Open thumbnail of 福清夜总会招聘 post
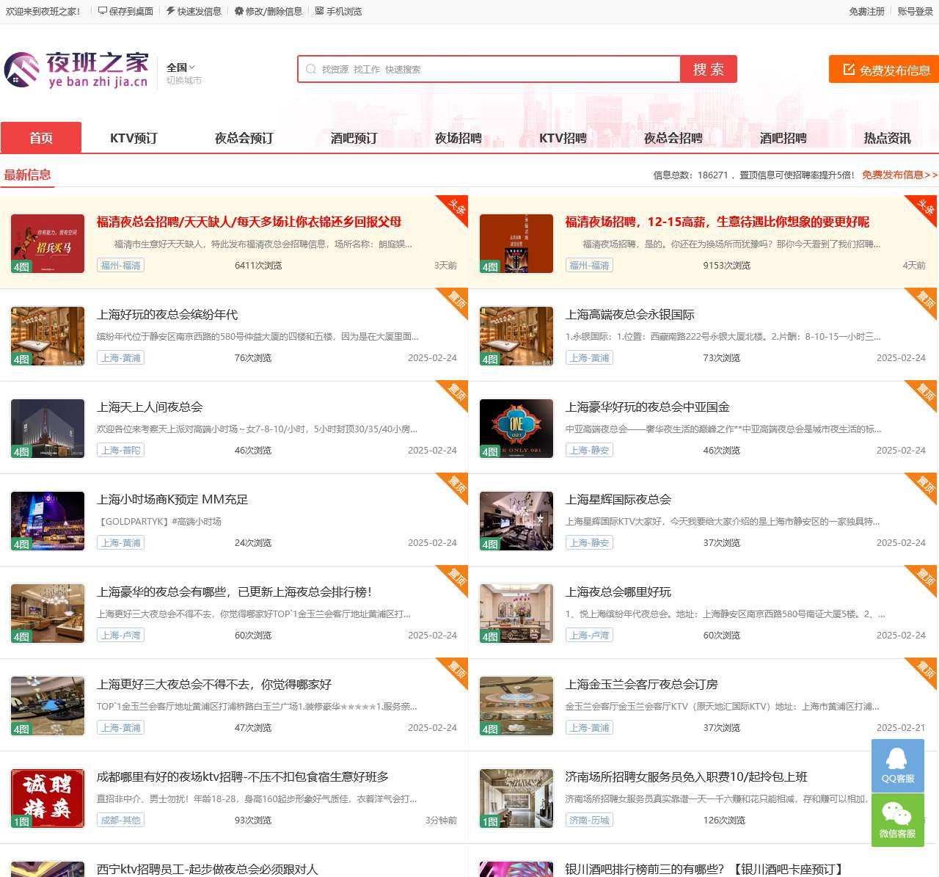Screen dimensions: 939x877 coord(48,244)
